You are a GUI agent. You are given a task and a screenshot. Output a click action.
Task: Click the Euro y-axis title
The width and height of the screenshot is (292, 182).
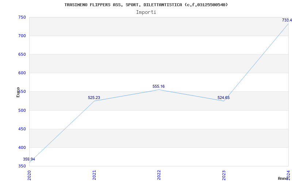click(x=18, y=92)
